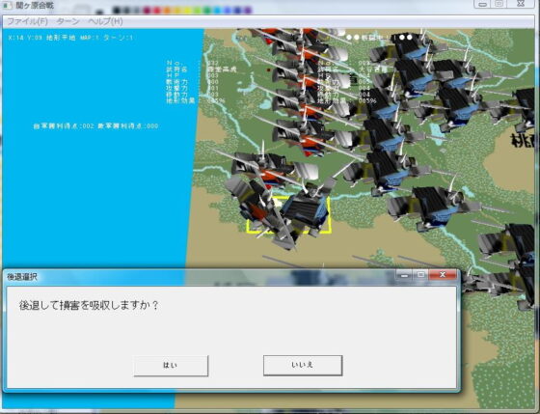Click the はい button in retreat dialog

[171, 366]
